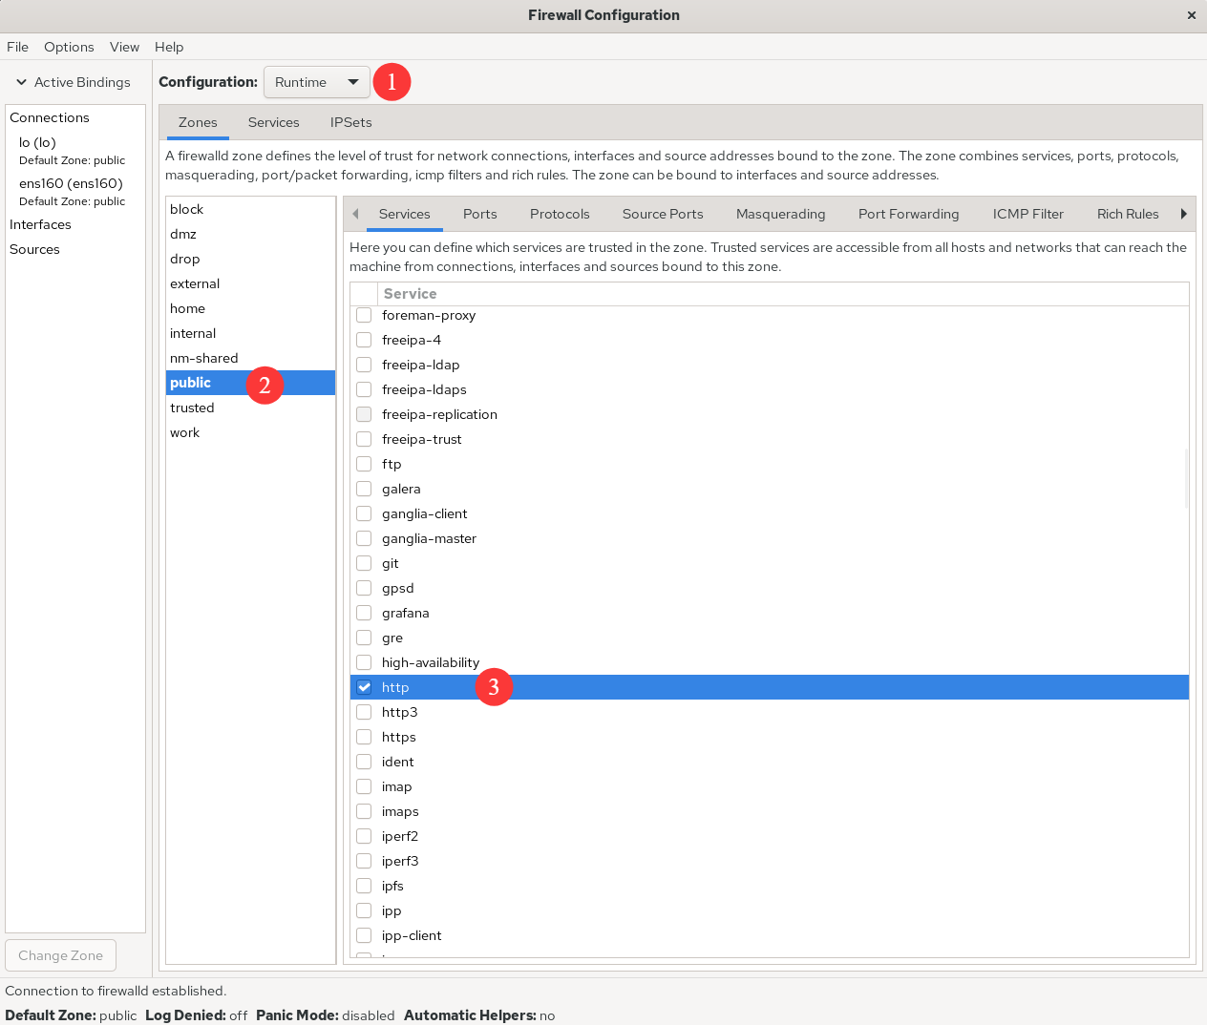Click the Change Zone button
The image size is (1207, 1025).
click(x=60, y=955)
